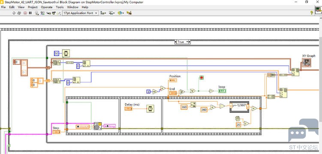Go to next case with right arrow
The image size is (322, 154).
(190, 42)
